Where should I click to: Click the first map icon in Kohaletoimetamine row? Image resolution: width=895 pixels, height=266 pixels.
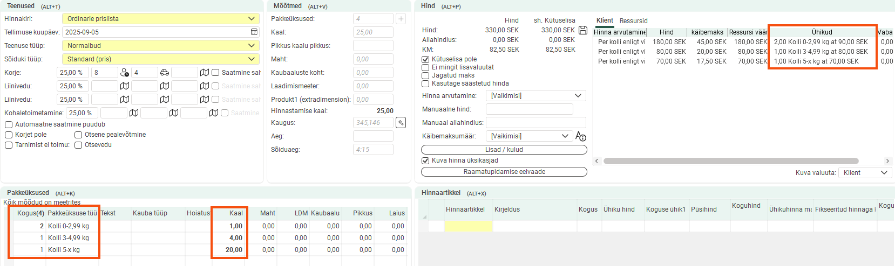(134, 113)
